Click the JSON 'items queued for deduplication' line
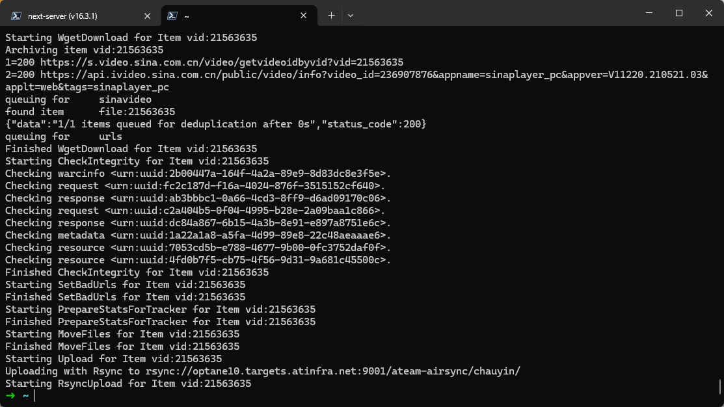 pyautogui.click(x=215, y=124)
